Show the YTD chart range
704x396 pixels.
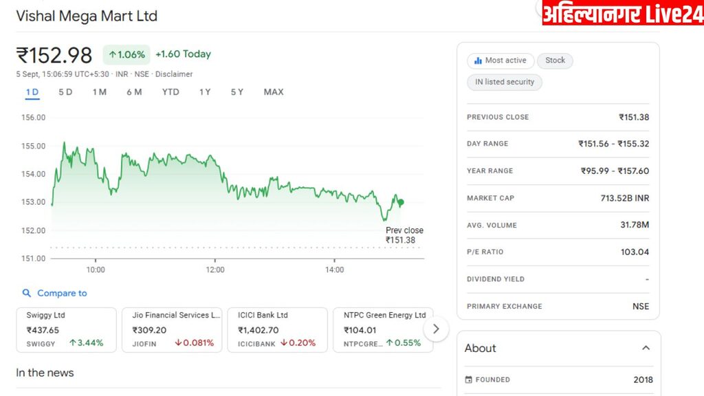pos(170,92)
